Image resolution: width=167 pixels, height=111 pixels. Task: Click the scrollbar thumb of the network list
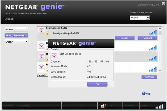point(160,33)
